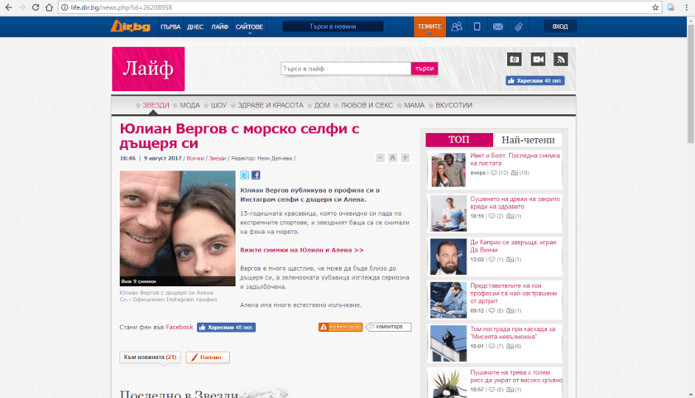Viewport: 695px width, 398px height.
Task: Open the browser home page icon
Action: tap(49, 7)
